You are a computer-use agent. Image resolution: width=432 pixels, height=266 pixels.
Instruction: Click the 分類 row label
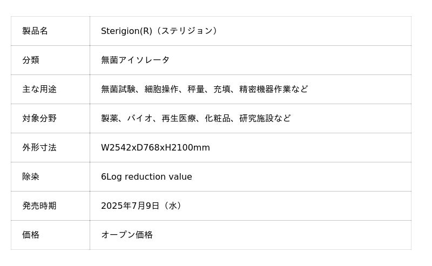tap(31, 60)
